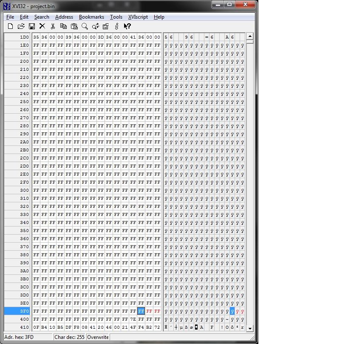348x344 pixels.
Task: Open an existing file from the toolbar
Action: tap(21, 26)
